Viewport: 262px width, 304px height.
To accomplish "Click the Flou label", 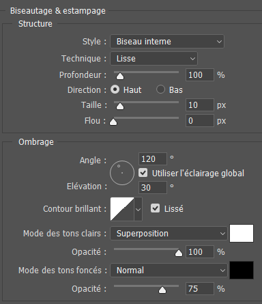I will [96, 121].
